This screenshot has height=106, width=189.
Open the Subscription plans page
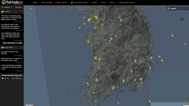pyautogui.click(x=81, y=2)
